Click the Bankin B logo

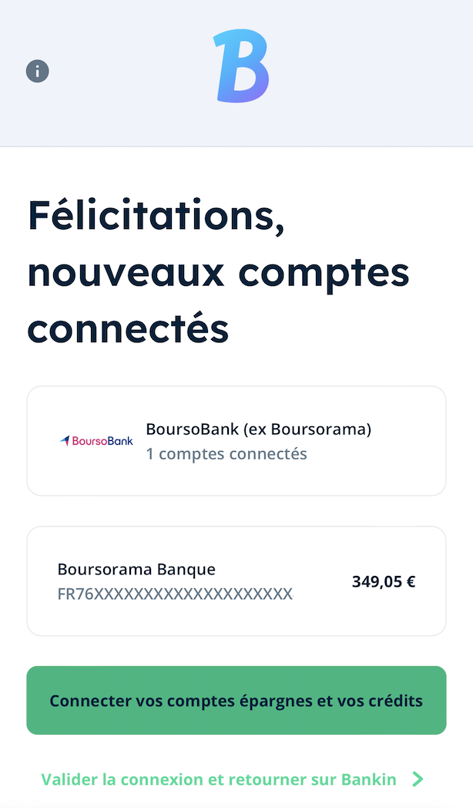pos(242,66)
